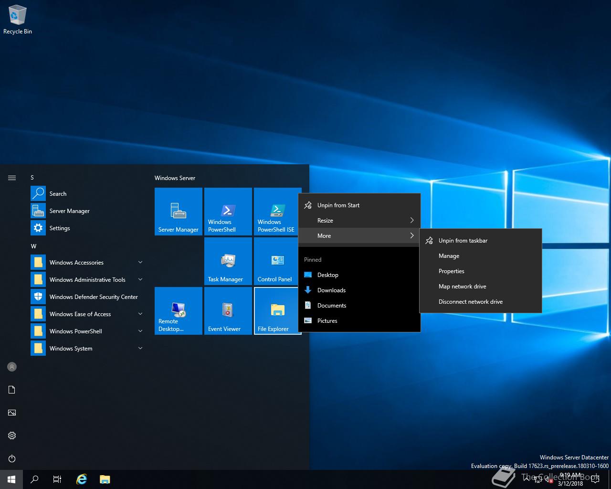611x489 pixels.
Task: Launch the Remote Desktop tile
Action: coord(179,311)
